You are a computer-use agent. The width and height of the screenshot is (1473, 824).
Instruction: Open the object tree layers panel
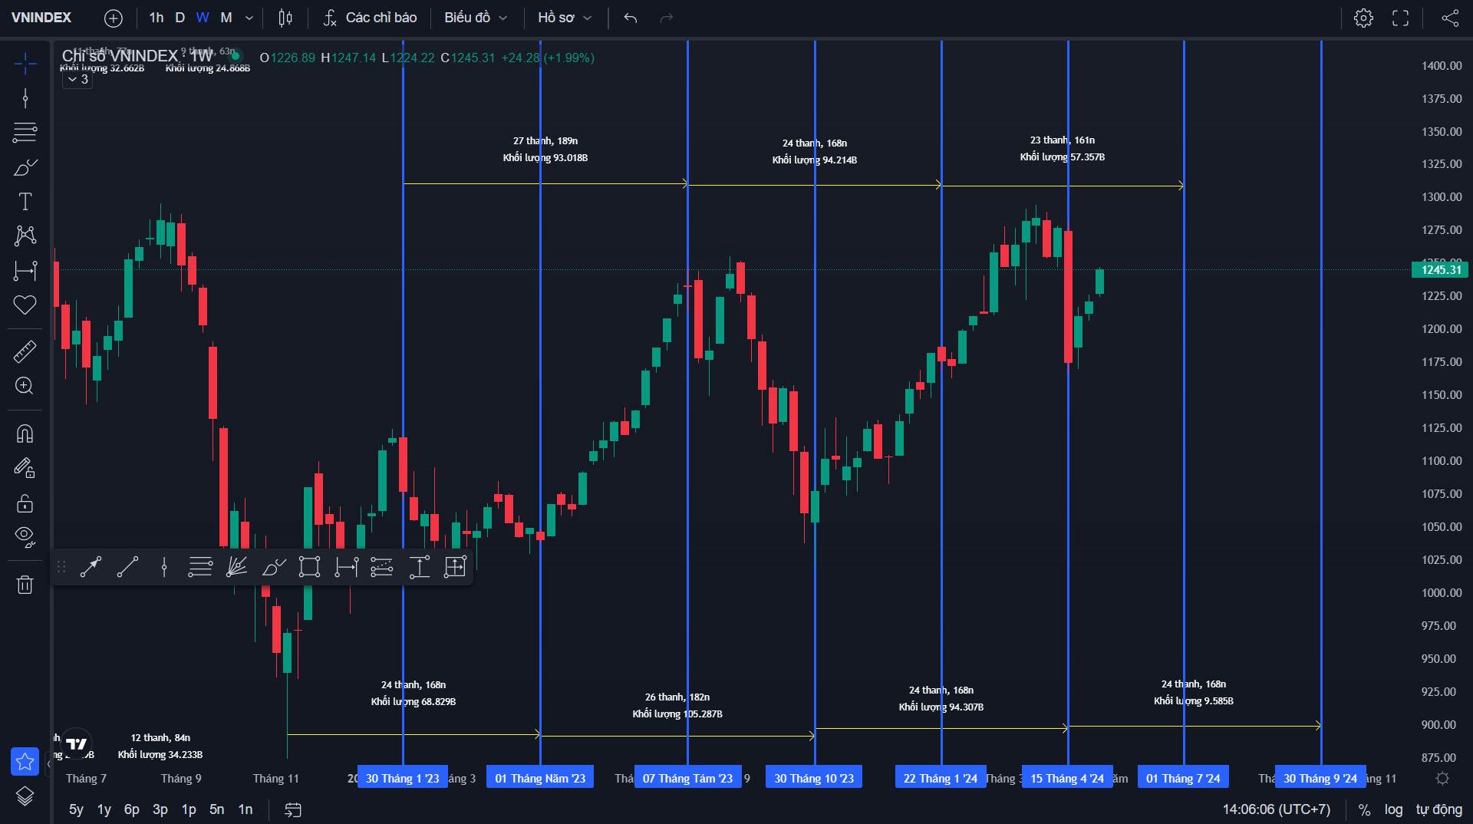tap(25, 796)
